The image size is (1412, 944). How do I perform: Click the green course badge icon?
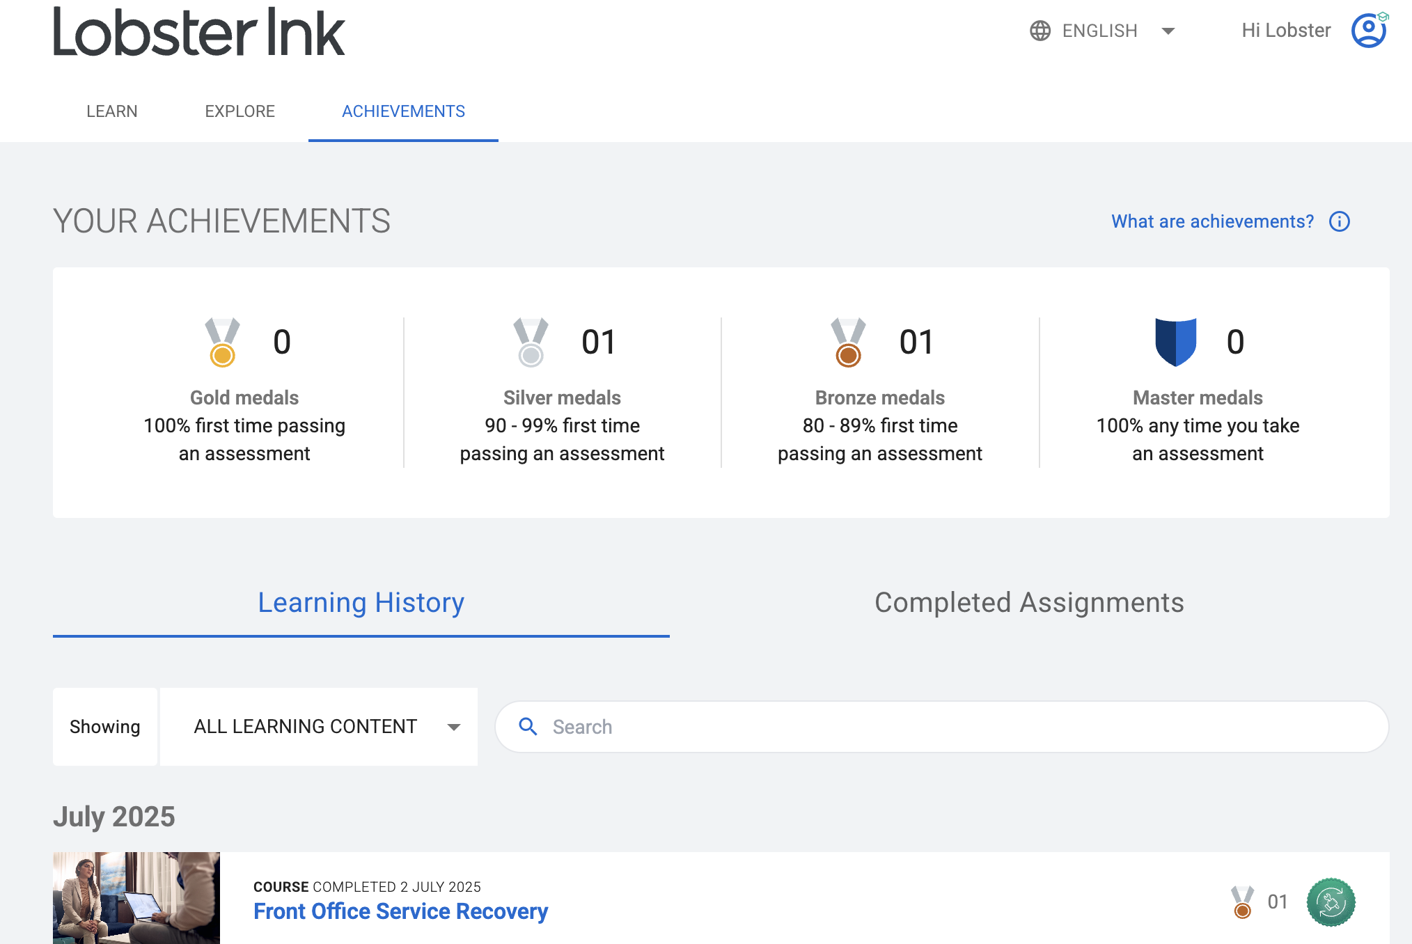tap(1331, 902)
